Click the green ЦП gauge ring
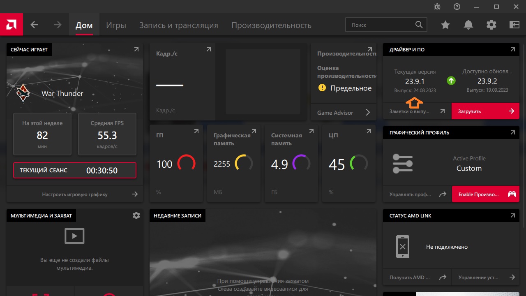Screen dimensions: 526x296 [x=359, y=164]
